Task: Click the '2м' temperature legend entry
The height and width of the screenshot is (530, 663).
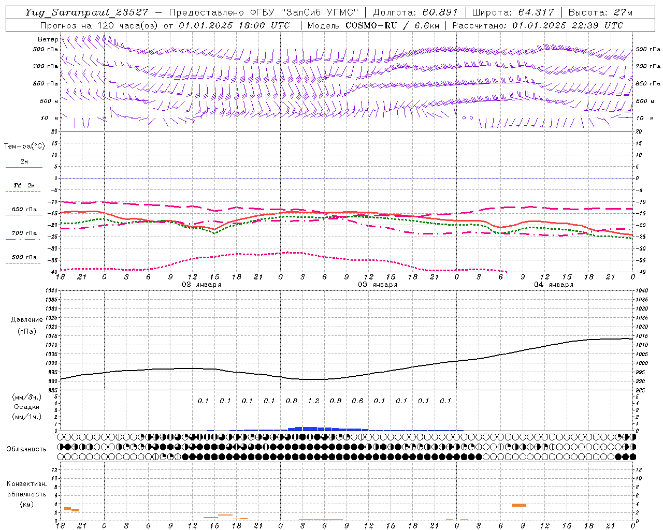Action: (x=24, y=162)
